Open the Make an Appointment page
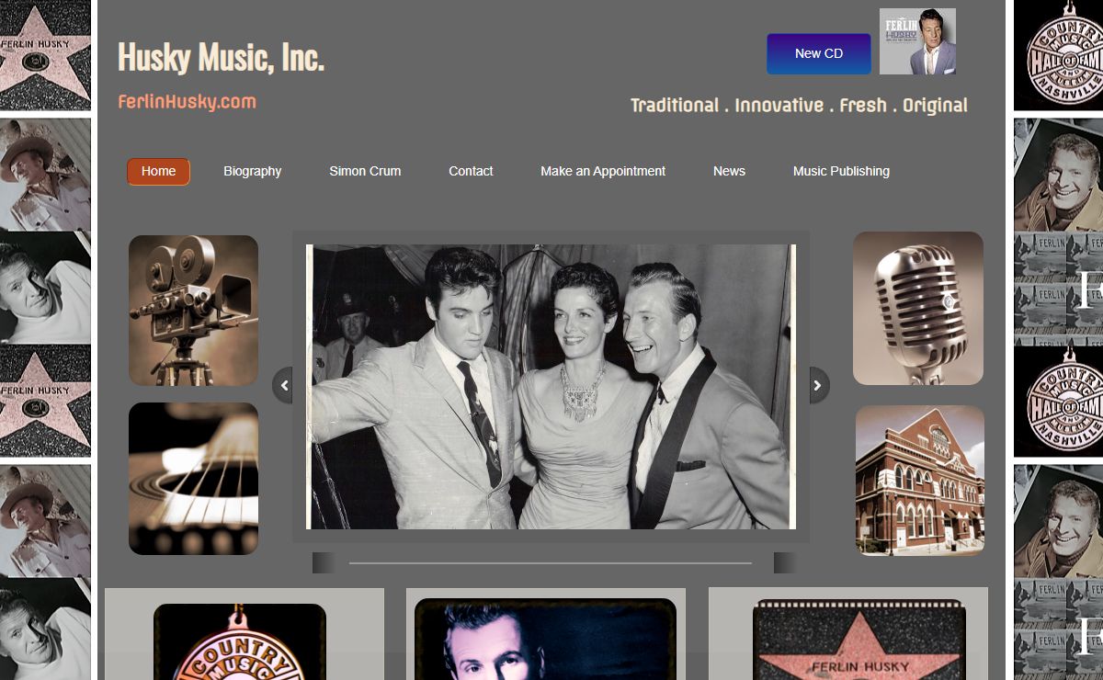The width and height of the screenshot is (1103, 680). (603, 171)
